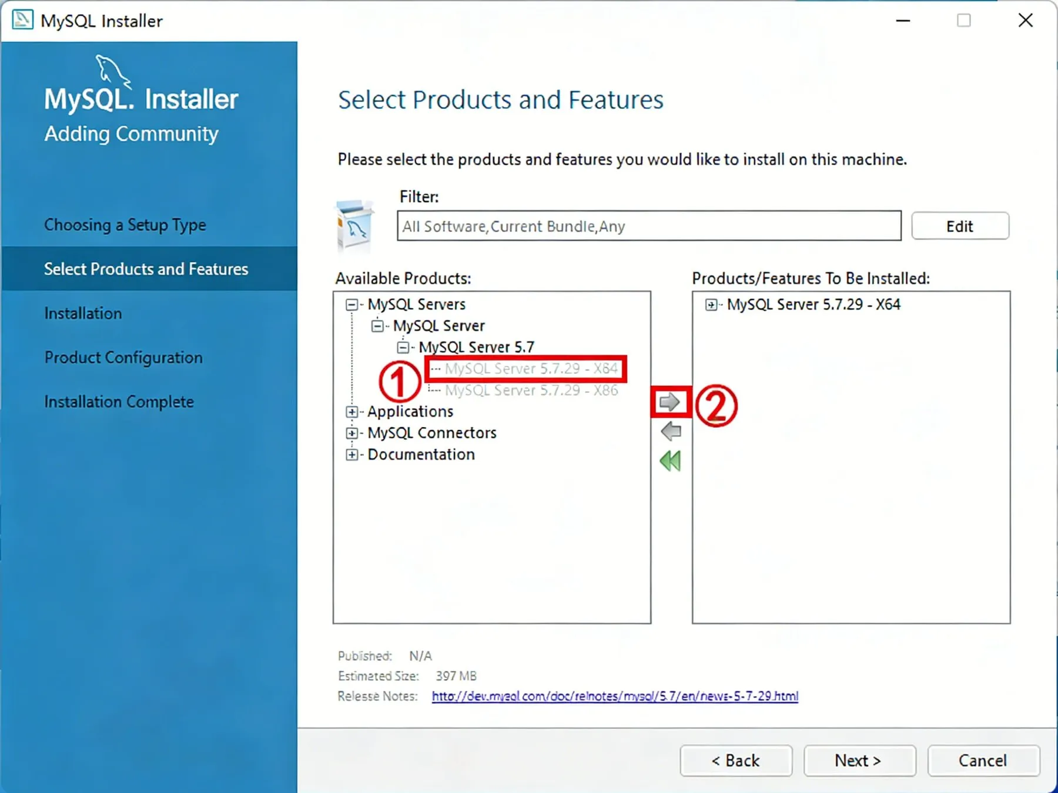Click the MySQL Installer title bar icon
The height and width of the screenshot is (793, 1058).
pyautogui.click(x=22, y=20)
